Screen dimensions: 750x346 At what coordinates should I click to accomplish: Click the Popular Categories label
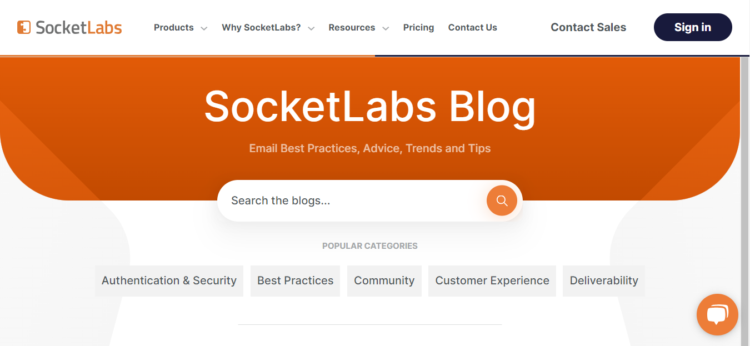tap(370, 245)
